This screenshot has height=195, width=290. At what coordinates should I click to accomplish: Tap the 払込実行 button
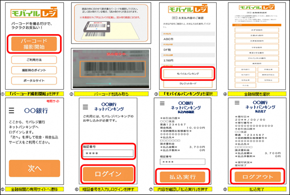pos(182,177)
